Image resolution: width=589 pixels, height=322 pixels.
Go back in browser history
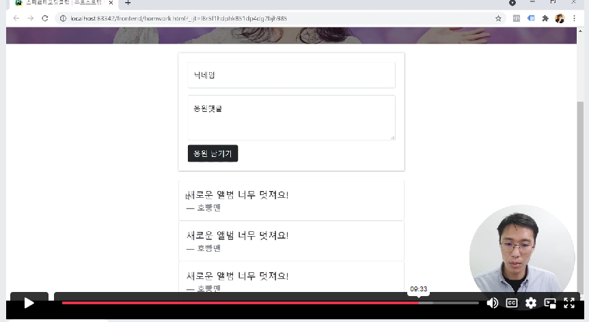(x=16, y=18)
